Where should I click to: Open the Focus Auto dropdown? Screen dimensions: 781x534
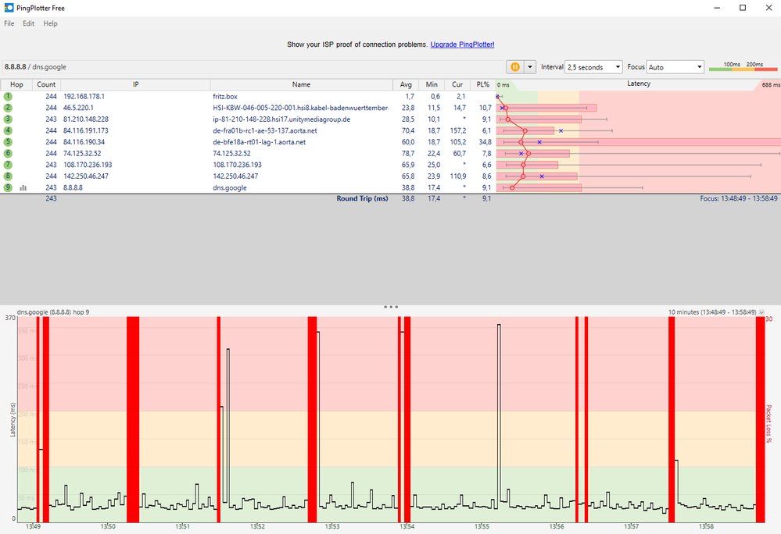pyautogui.click(x=675, y=67)
